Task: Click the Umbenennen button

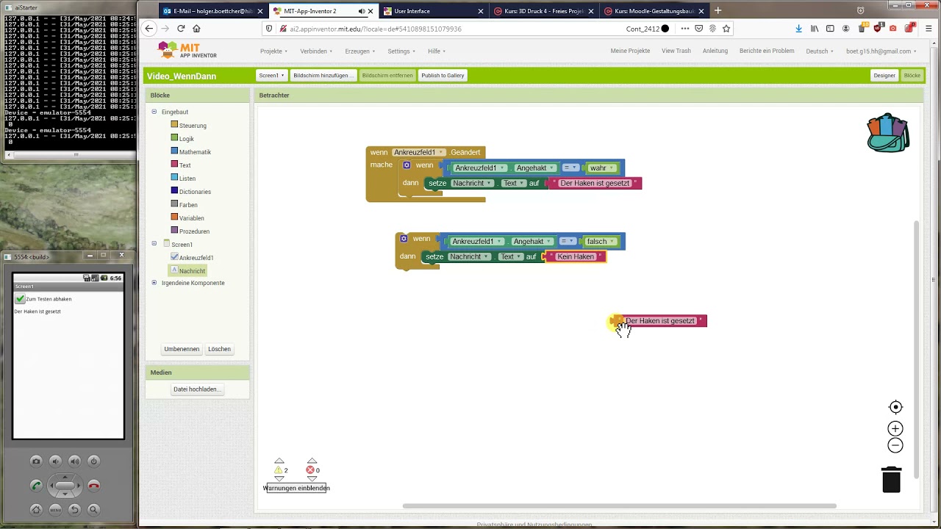Action: (x=182, y=349)
